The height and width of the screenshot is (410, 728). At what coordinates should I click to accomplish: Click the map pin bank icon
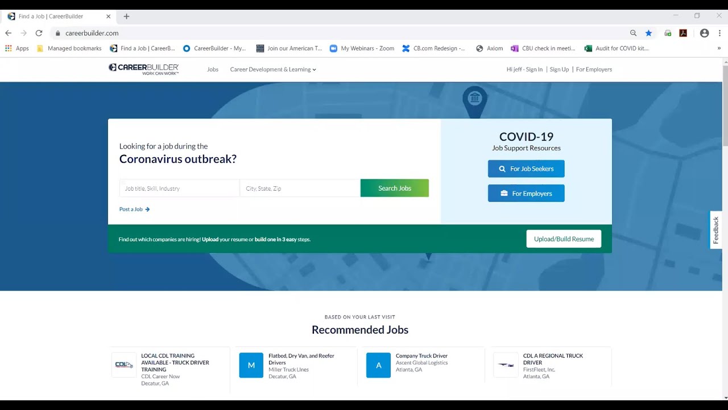[474, 99]
